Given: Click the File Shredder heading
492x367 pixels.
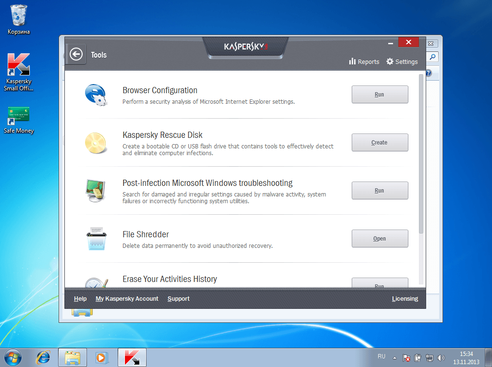Looking at the screenshot, I should 146,234.
